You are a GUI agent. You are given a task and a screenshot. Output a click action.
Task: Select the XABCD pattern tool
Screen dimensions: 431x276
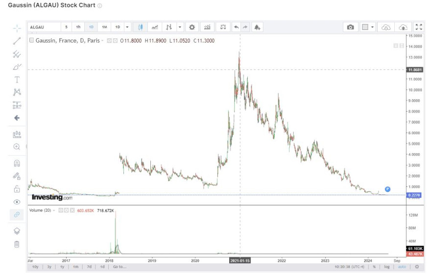click(x=17, y=92)
